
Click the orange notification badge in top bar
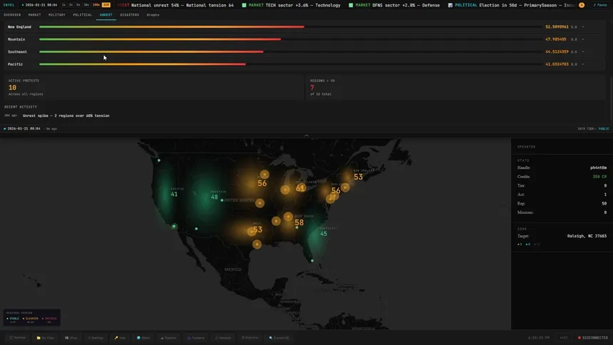[582, 5]
